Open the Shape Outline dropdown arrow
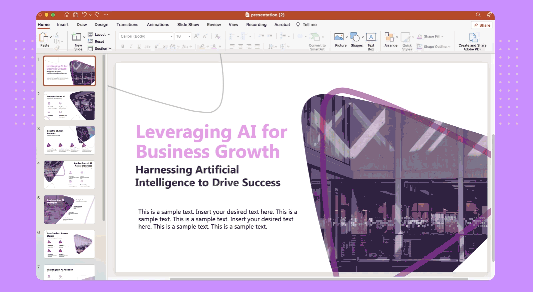Screen dimensions: 533x292 click(449, 47)
